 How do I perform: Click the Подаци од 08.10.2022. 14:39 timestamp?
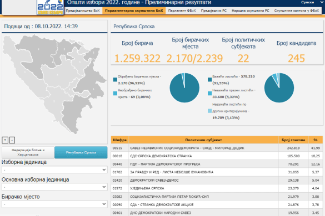pos(41,26)
